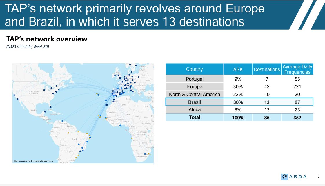Click Portugal's daily frequencies value 55
The image size is (325, 186).
297,79
